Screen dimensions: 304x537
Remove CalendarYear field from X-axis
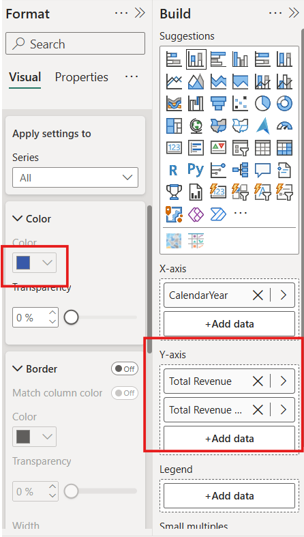(x=258, y=295)
